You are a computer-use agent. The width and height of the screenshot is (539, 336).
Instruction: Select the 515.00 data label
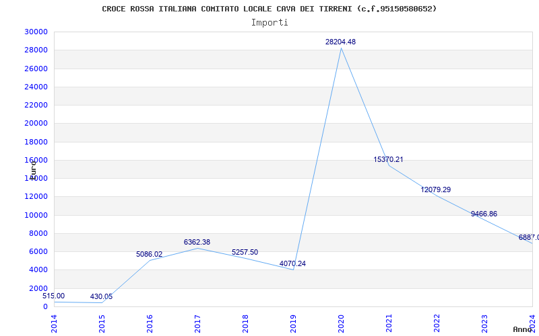coord(54,296)
